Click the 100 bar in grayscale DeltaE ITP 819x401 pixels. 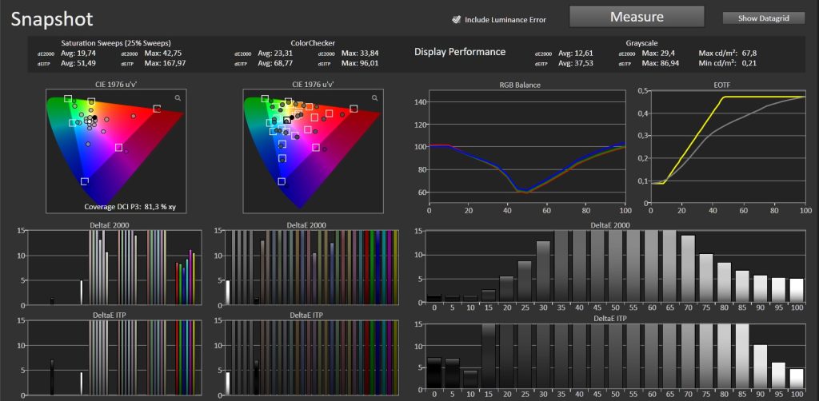[x=796, y=376]
